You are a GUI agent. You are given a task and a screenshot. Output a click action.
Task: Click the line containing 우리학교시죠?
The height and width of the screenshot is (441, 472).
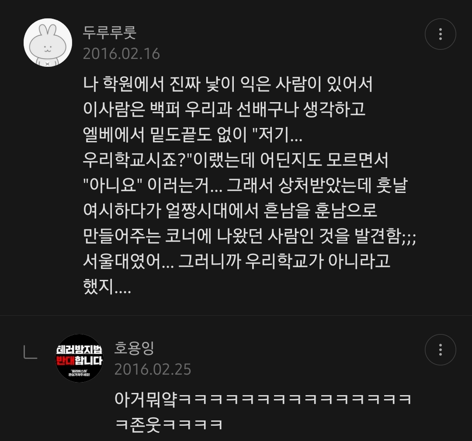[236, 160]
